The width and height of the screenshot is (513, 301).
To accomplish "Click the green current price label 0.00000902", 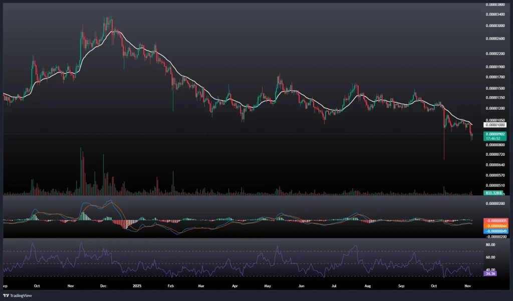I will [494, 134].
